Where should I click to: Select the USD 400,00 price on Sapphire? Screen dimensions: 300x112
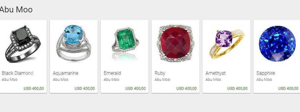(288, 88)
